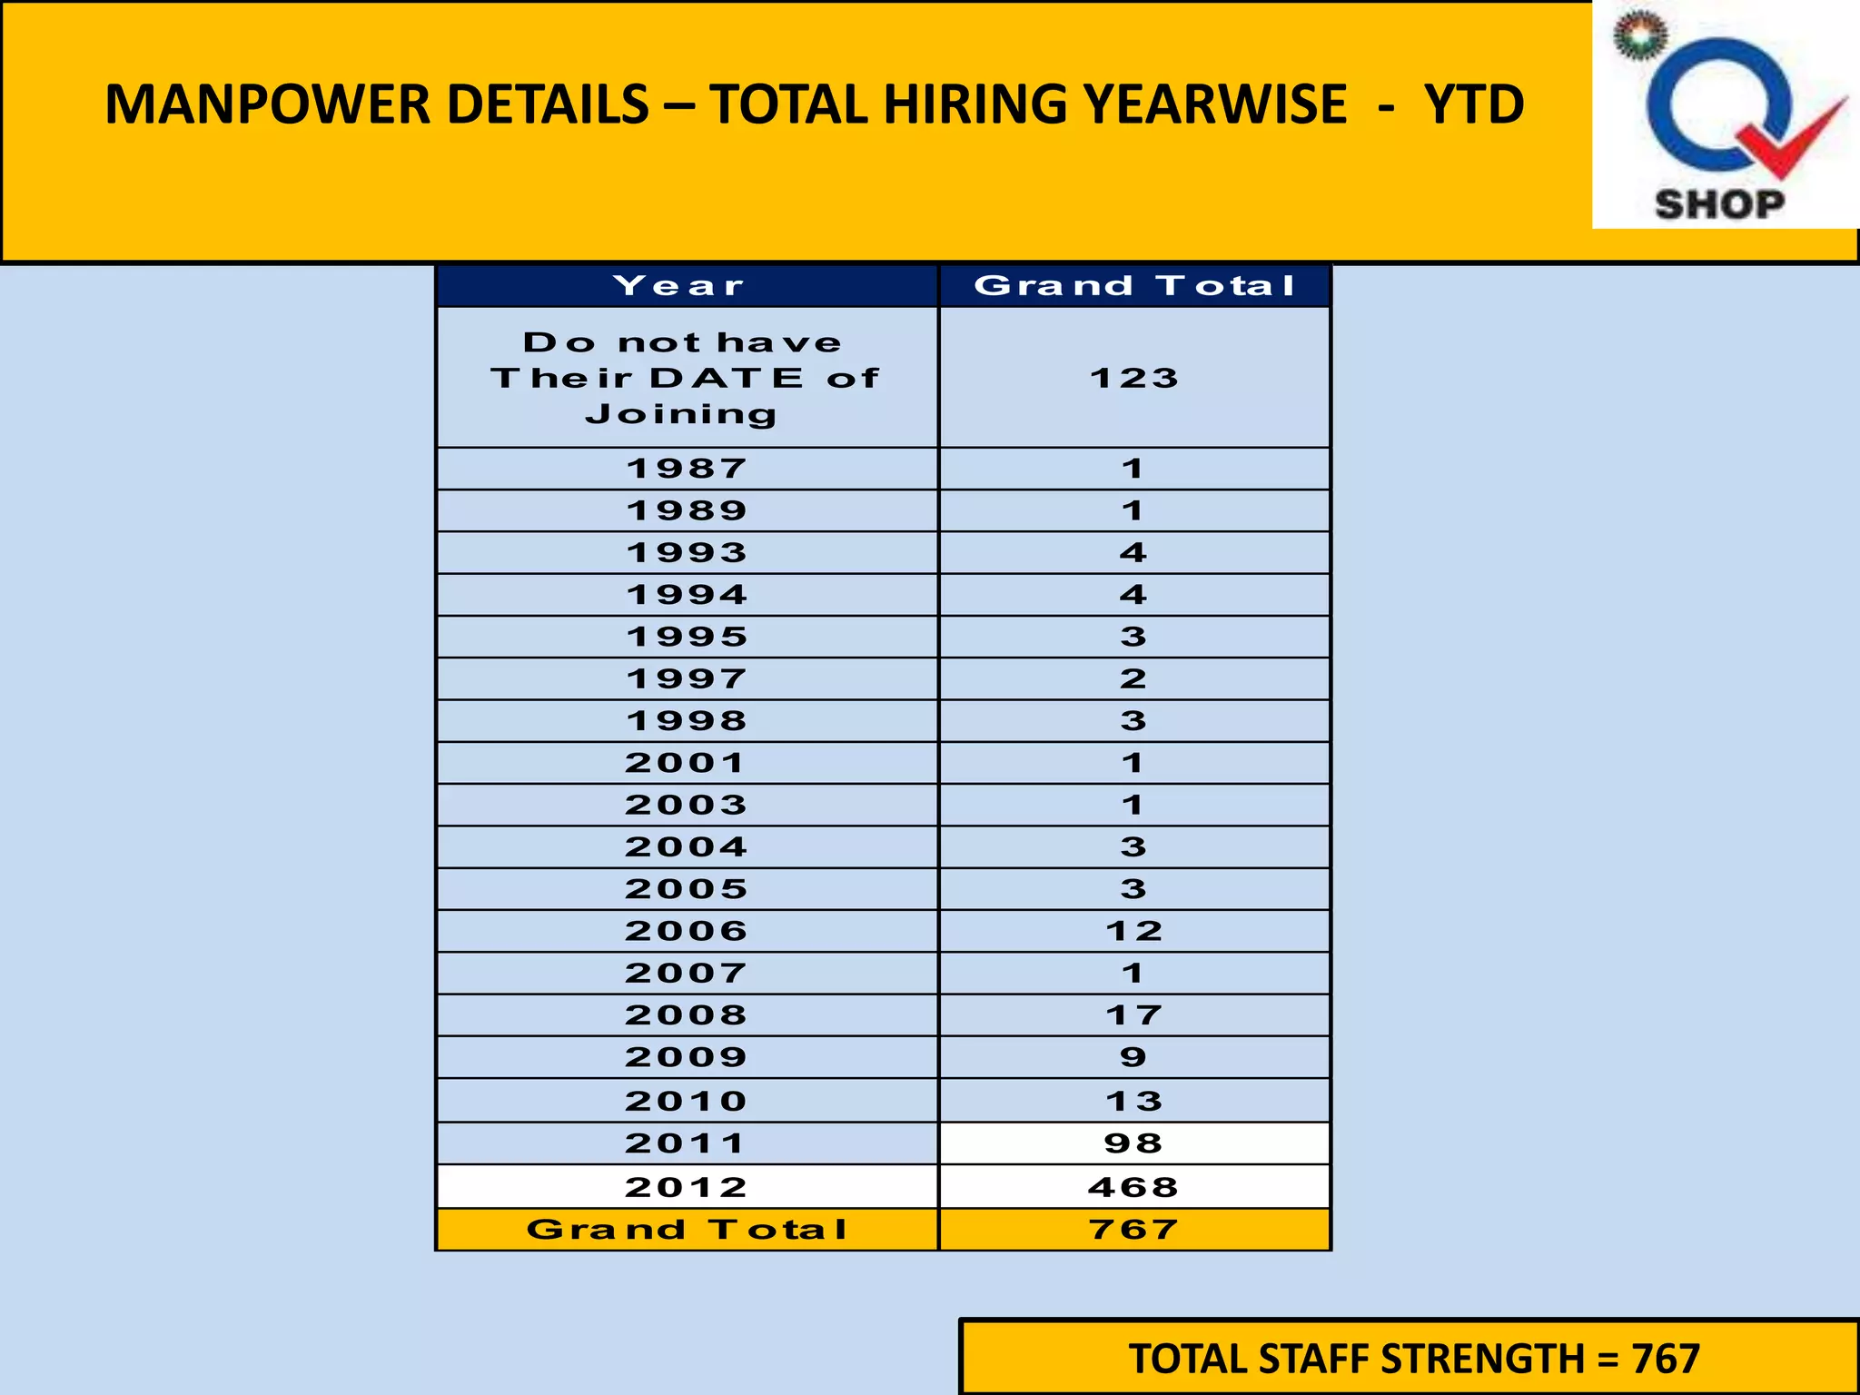Viewport: 1860px width, 1395px height.
Task: Click the 2006 year cell
Action: 687,931
